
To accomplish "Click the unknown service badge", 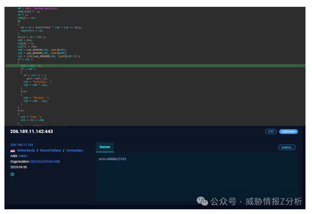I will coord(289,131).
